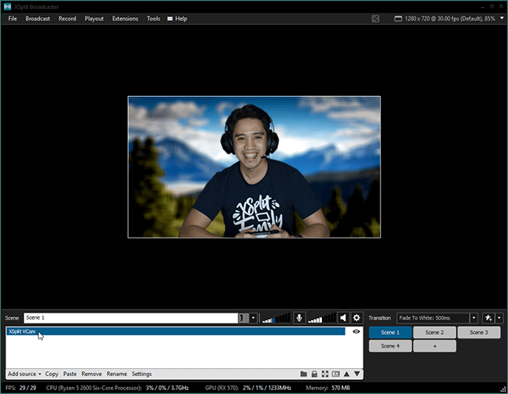Open the Playout menu
The width and height of the screenshot is (508, 394).
coord(94,19)
